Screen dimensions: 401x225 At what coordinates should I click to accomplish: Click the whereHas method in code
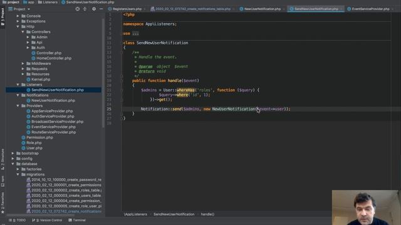point(185,90)
